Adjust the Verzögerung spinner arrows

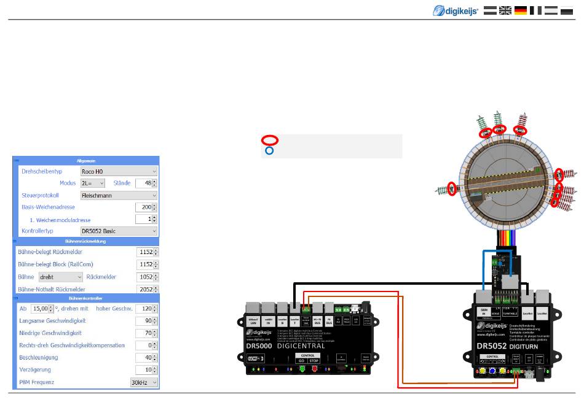click(154, 370)
